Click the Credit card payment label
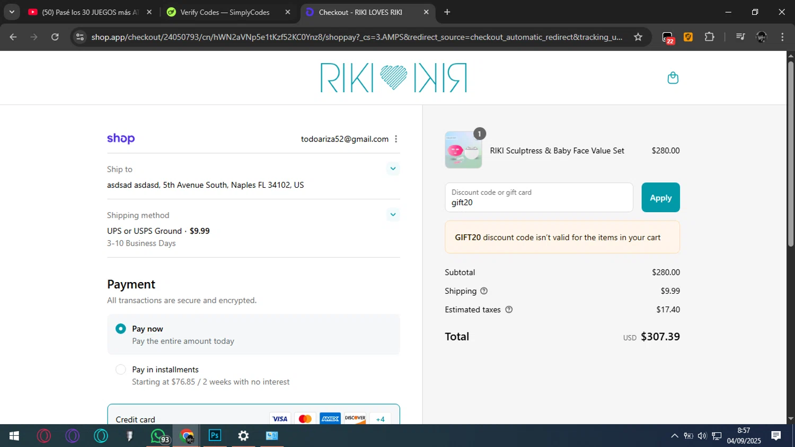Screen dimensions: 795x447 pyautogui.click(x=135, y=419)
